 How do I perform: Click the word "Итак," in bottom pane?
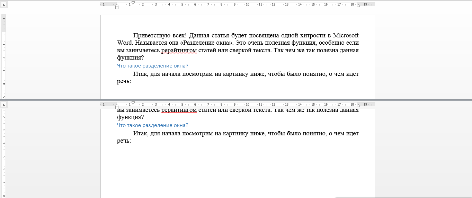(141, 134)
